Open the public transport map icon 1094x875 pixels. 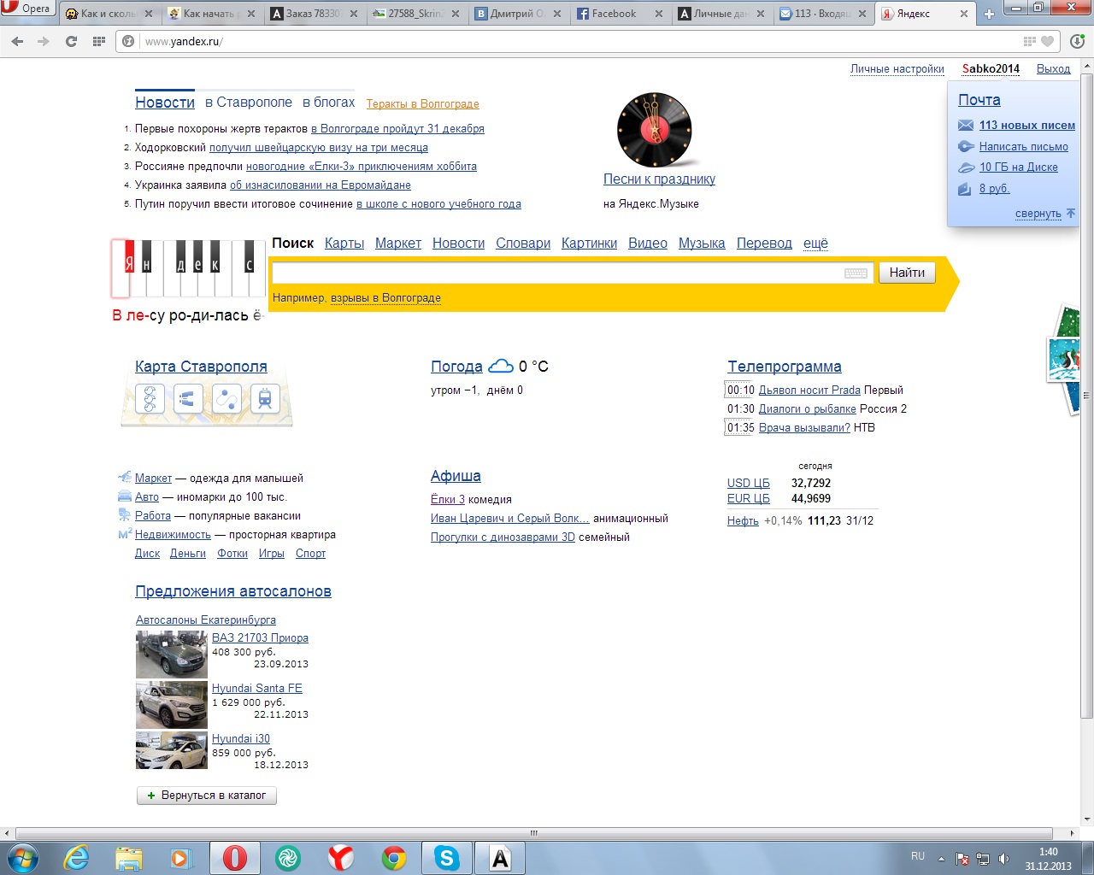tap(265, 399)
